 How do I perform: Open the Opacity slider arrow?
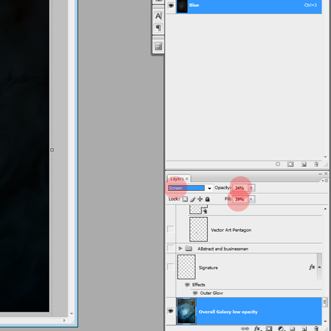(251, 188)
